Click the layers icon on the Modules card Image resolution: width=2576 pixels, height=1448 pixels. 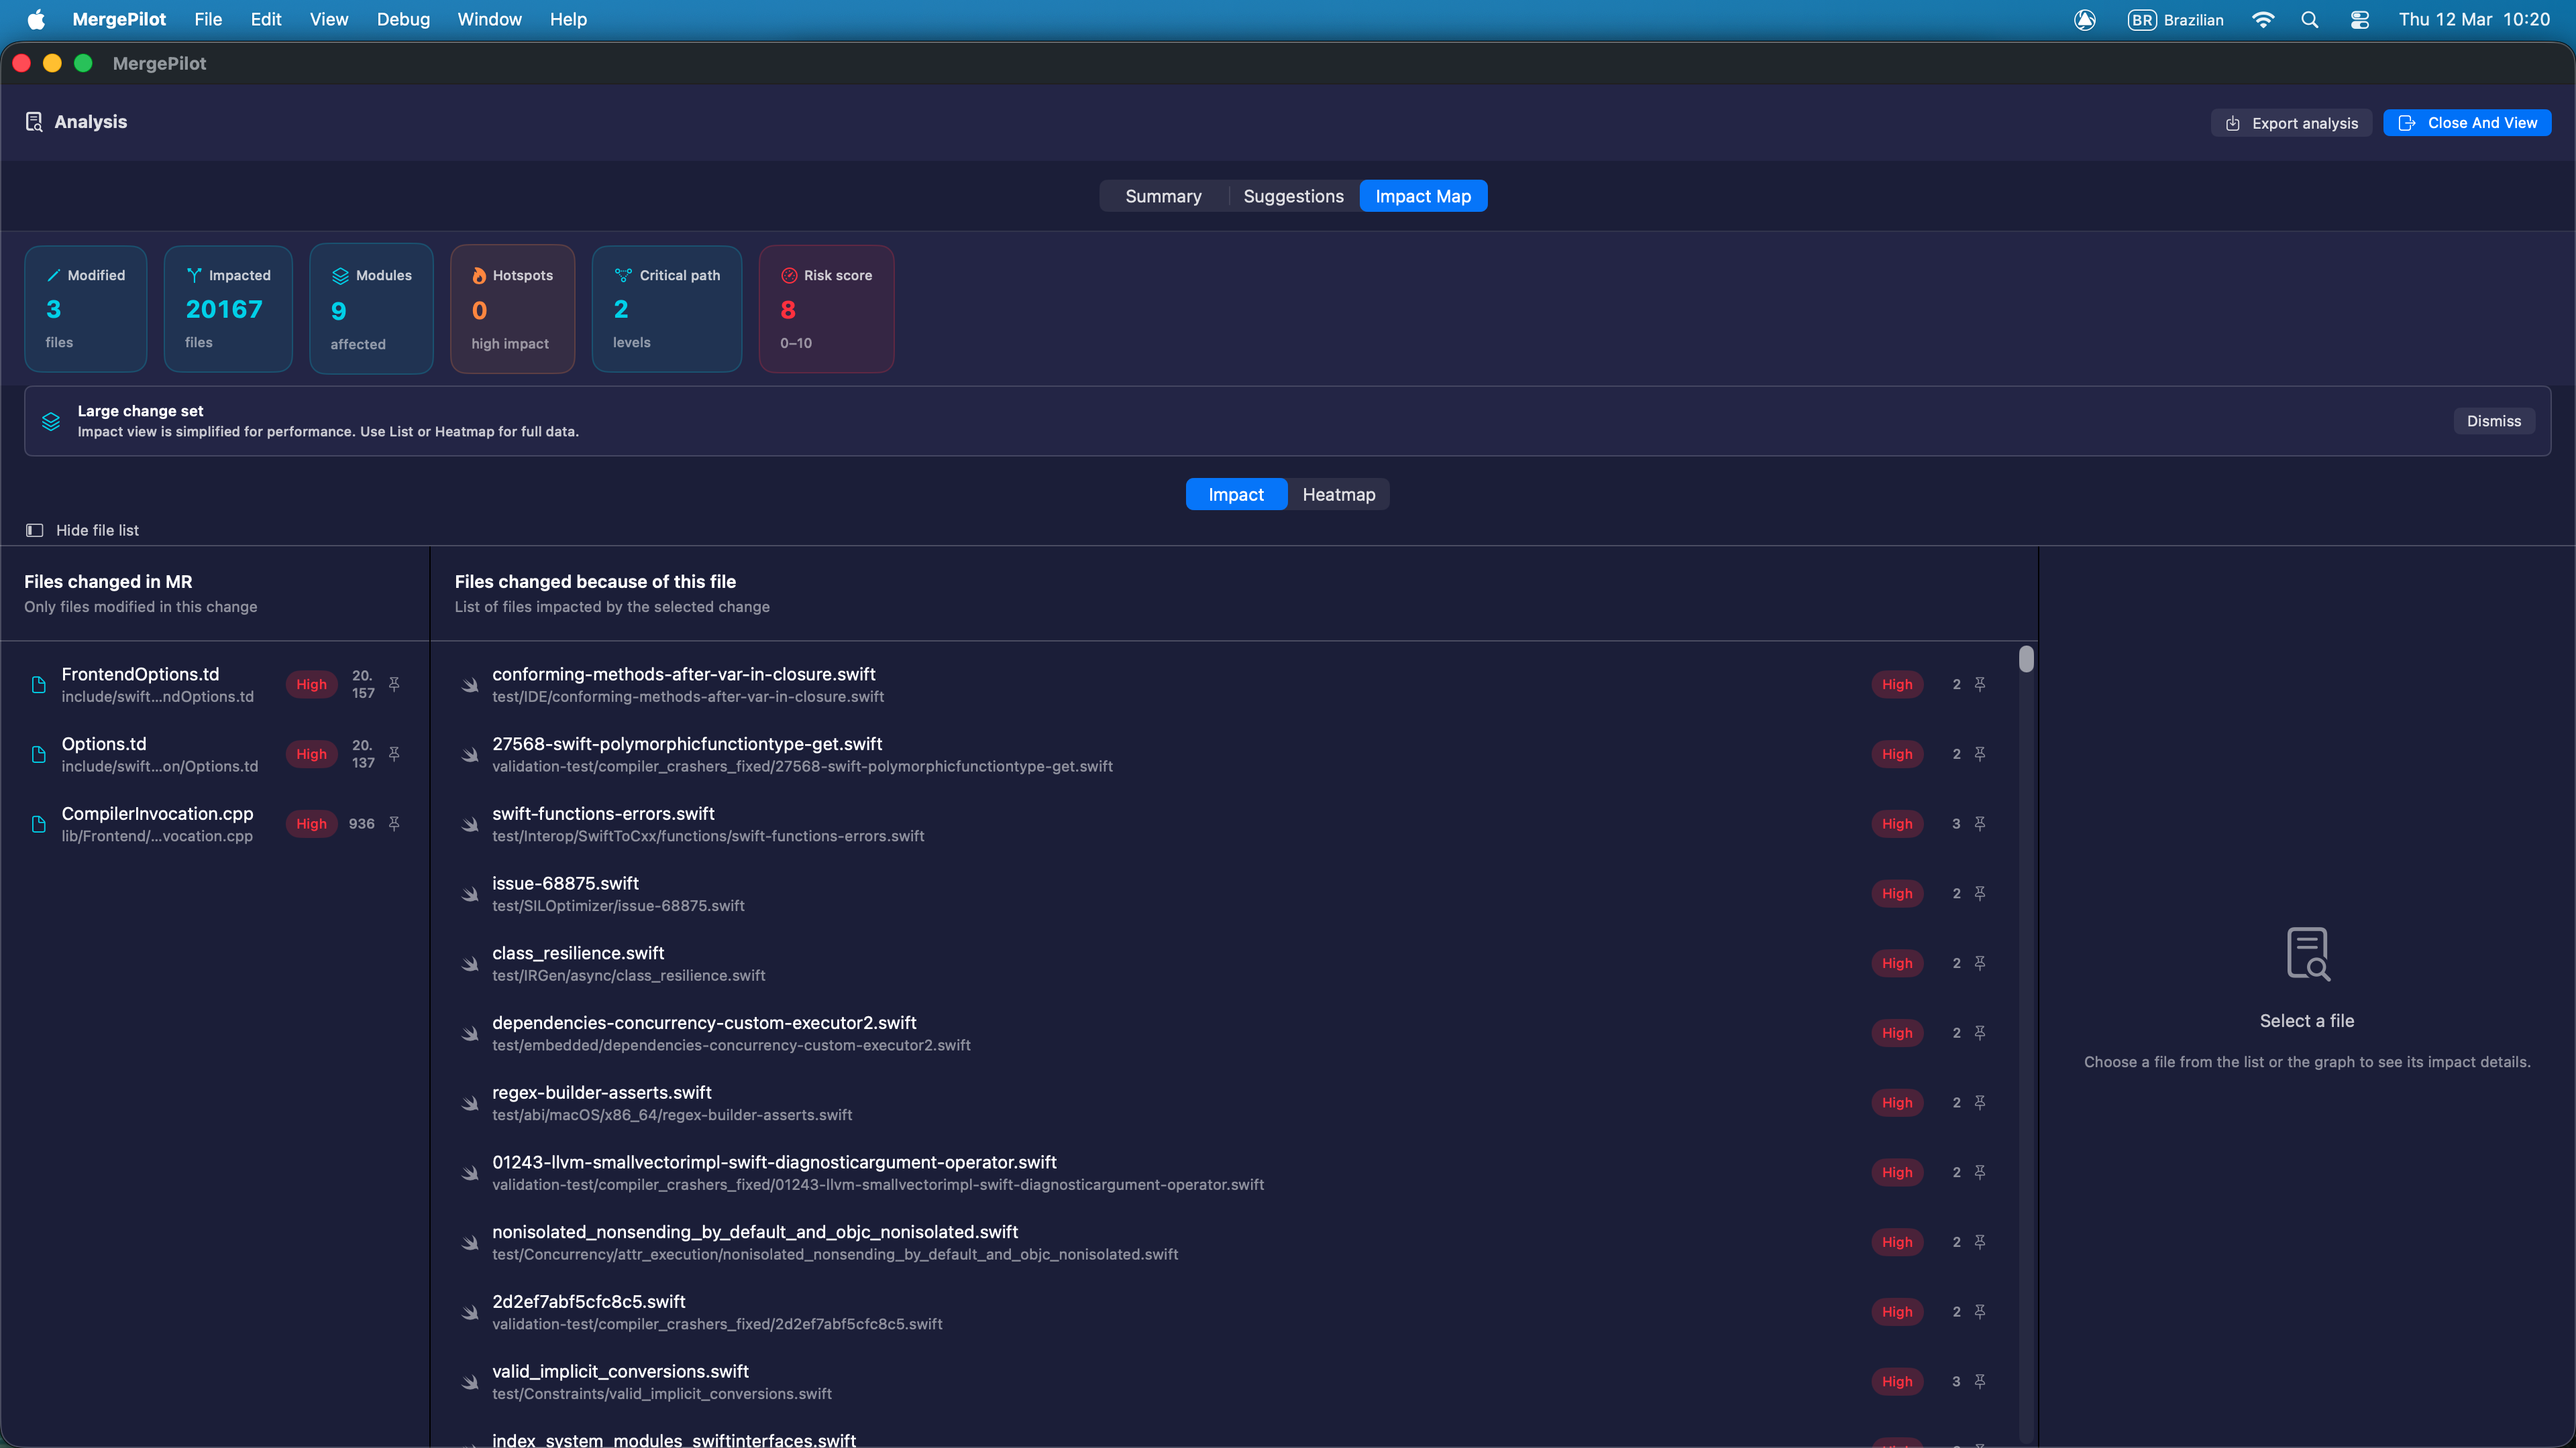point(340,276)
